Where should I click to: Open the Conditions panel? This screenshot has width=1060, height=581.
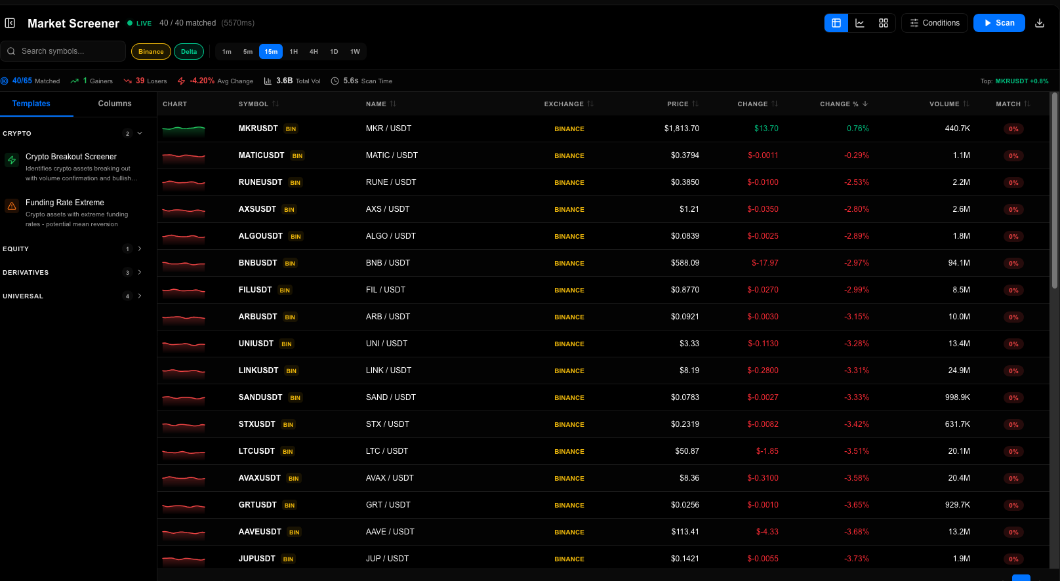(x=935, y=23)
